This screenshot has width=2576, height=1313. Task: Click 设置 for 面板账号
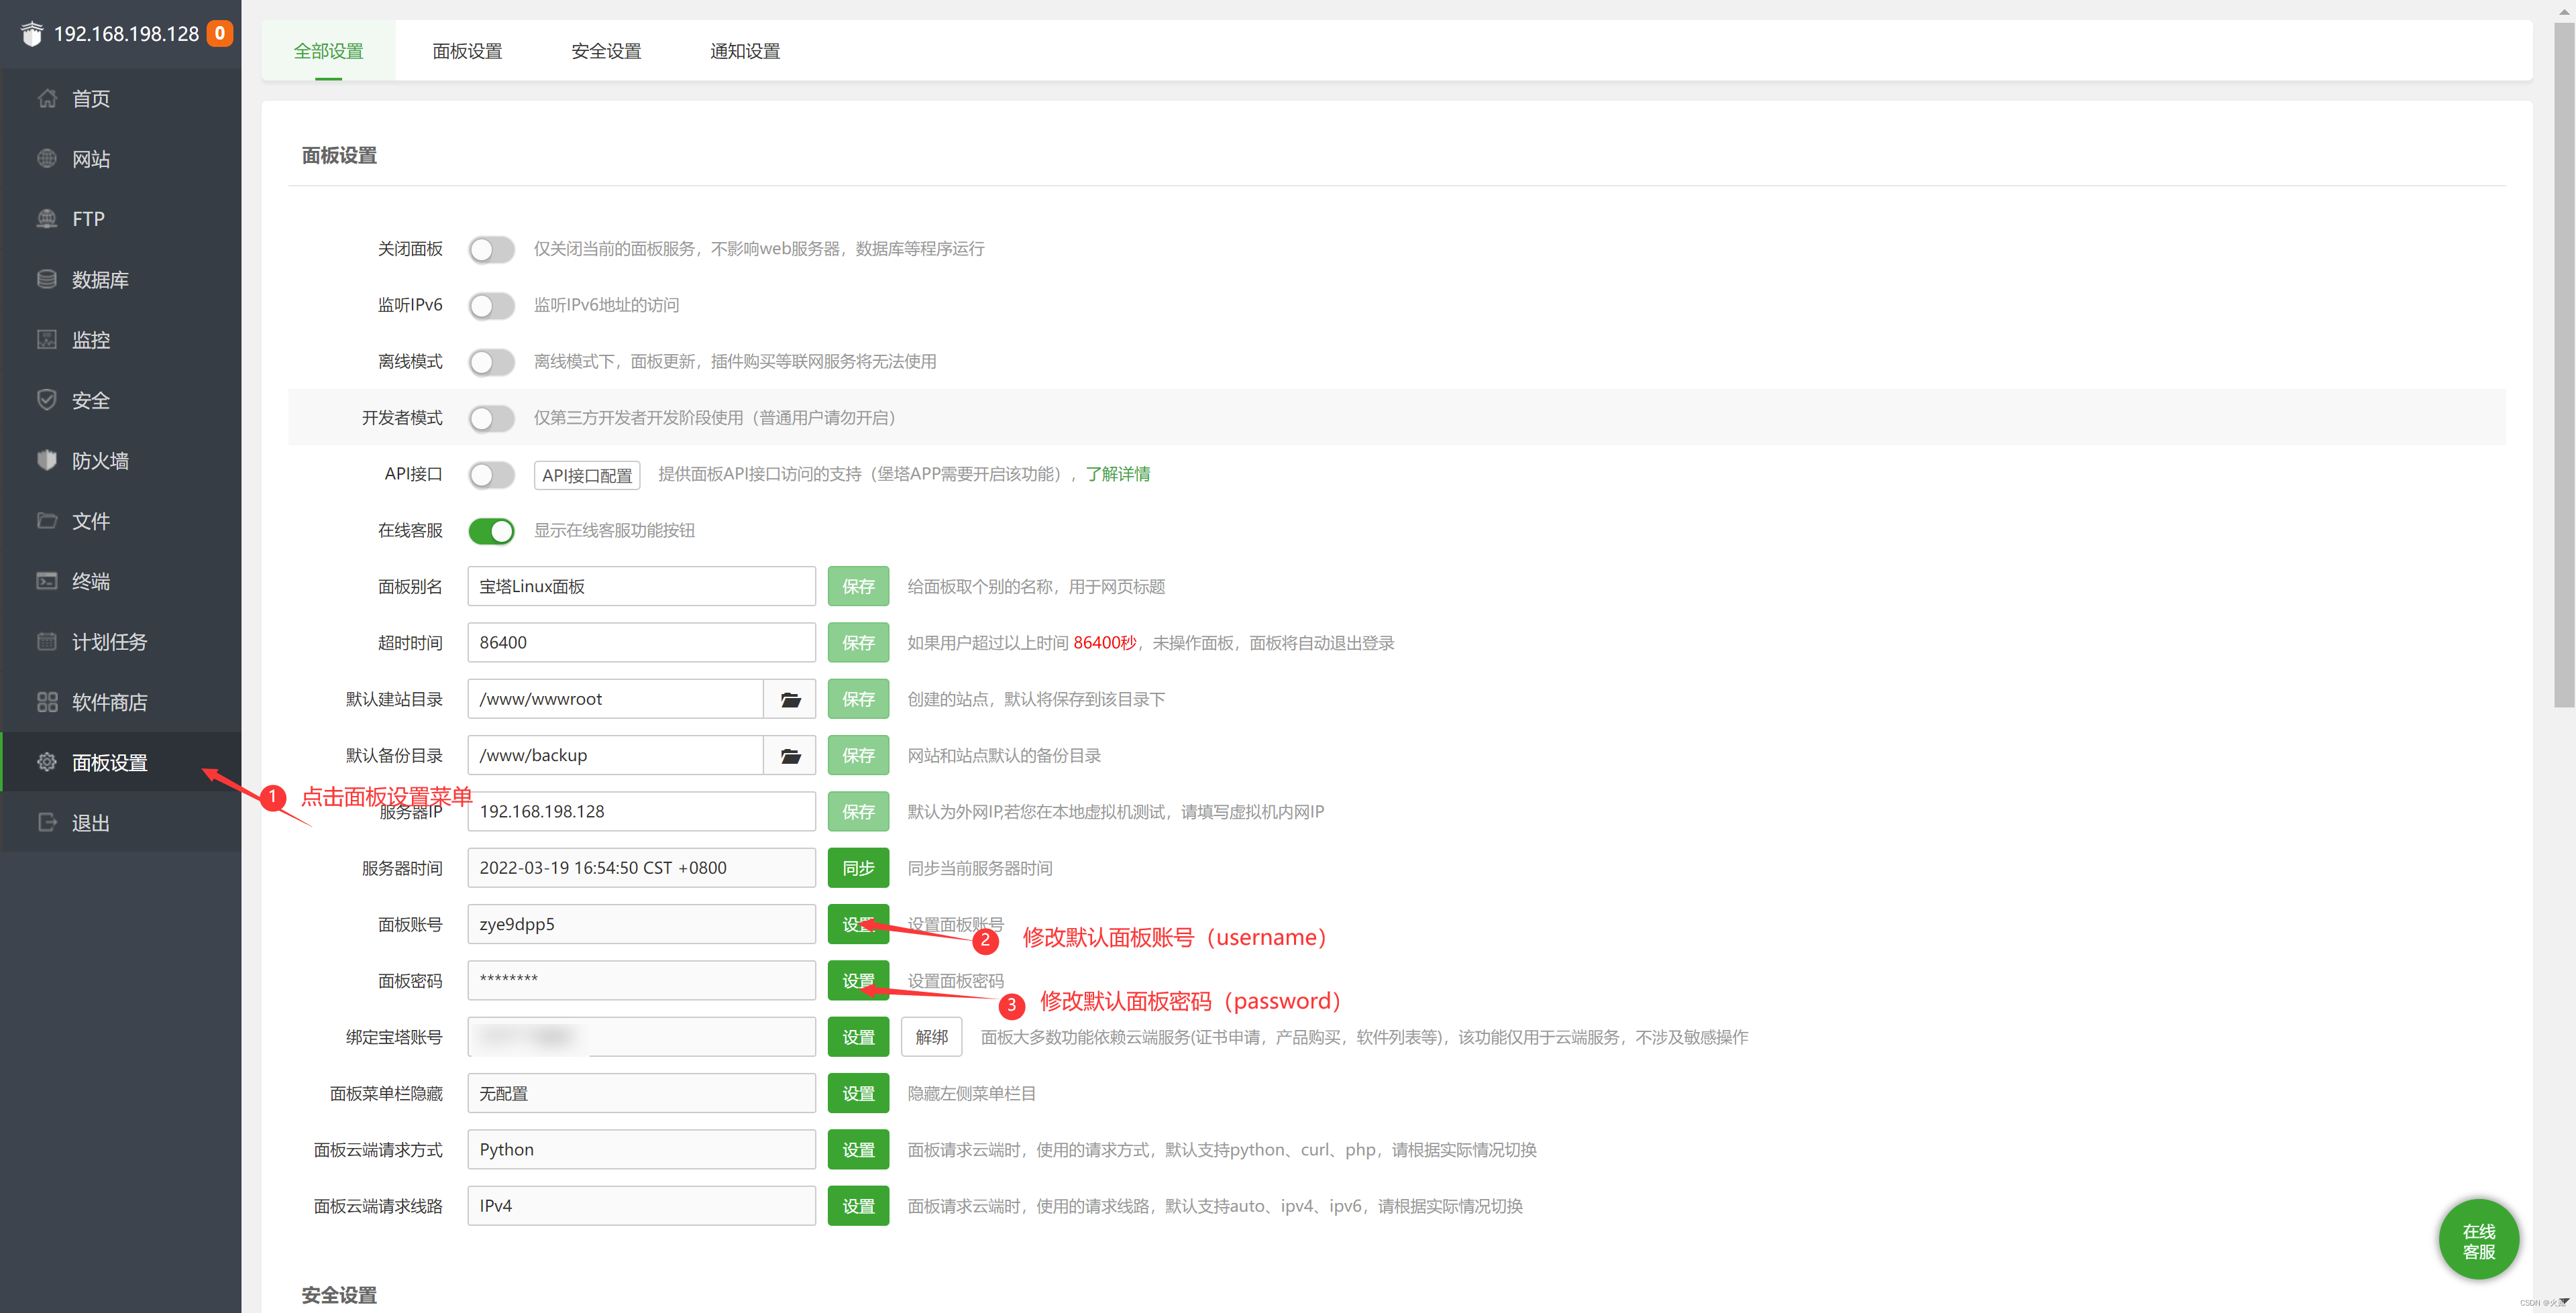coord(858,924)
